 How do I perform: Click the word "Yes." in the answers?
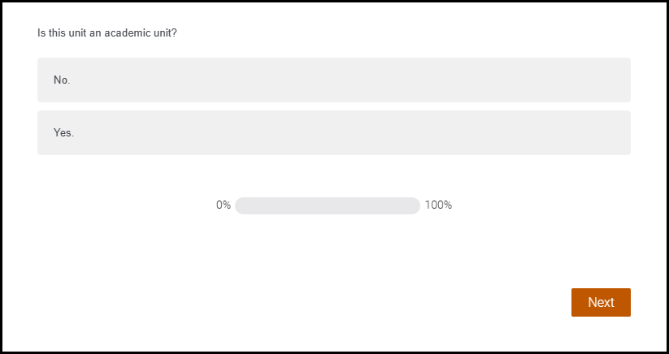point(63,132)
